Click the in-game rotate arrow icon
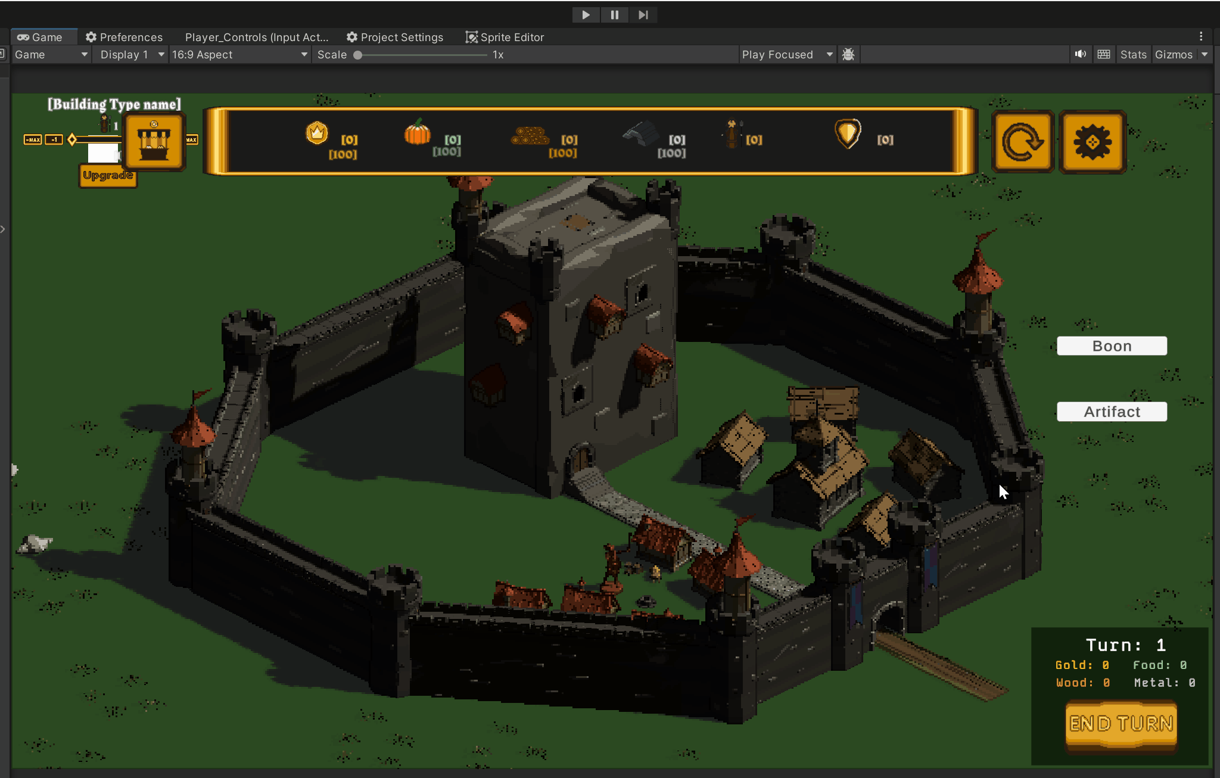 click(x=1023, y=142)
